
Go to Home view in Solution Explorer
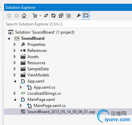24,16
